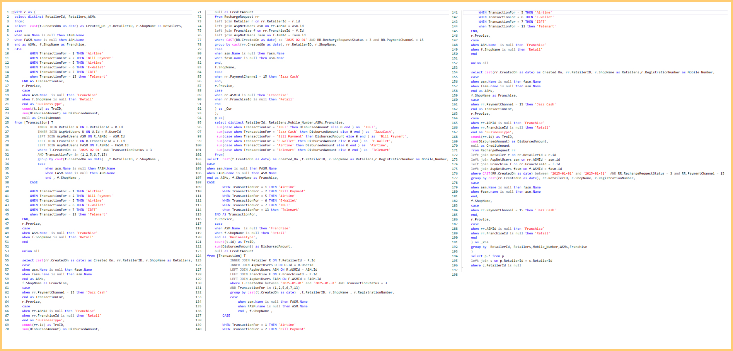Click ') as _Pre' on line 191
The image size is (733, 351).
point(479,242)
